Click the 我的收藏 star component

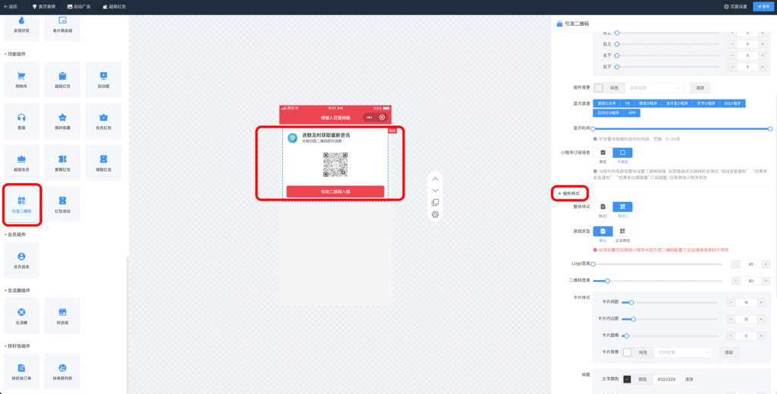(62, 121)
